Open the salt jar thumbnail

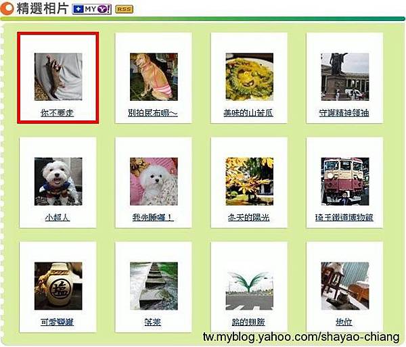pos(58,286)
